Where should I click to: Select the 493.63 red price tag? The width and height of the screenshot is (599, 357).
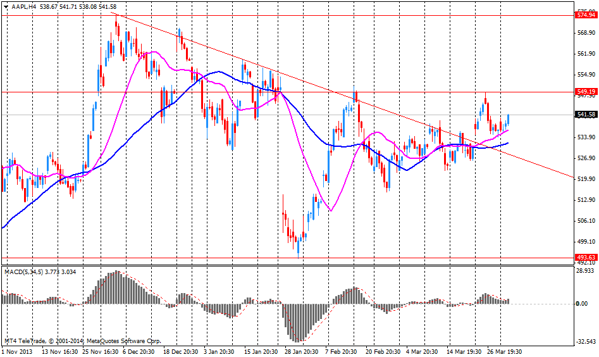[x=586, y=257]
